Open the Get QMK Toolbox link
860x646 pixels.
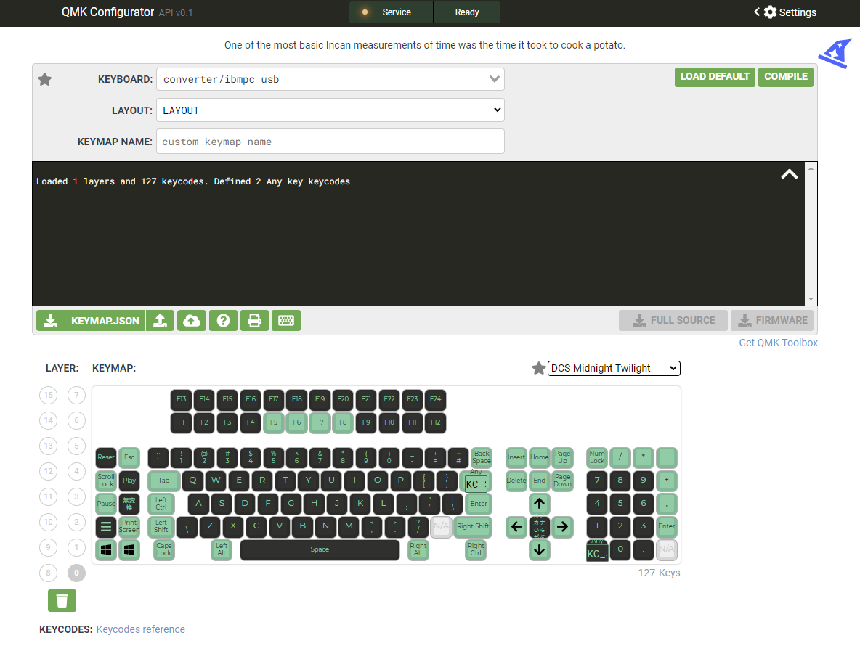click(778, 343)
